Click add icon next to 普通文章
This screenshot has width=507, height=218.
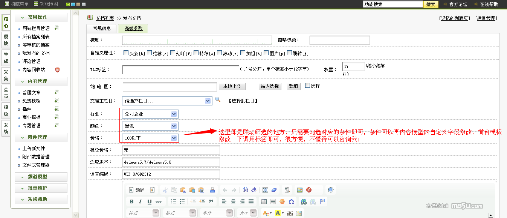coord(57,92)
